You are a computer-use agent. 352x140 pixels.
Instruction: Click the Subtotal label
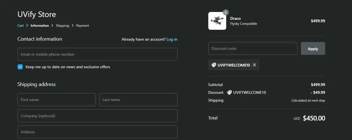pos(215,85)
